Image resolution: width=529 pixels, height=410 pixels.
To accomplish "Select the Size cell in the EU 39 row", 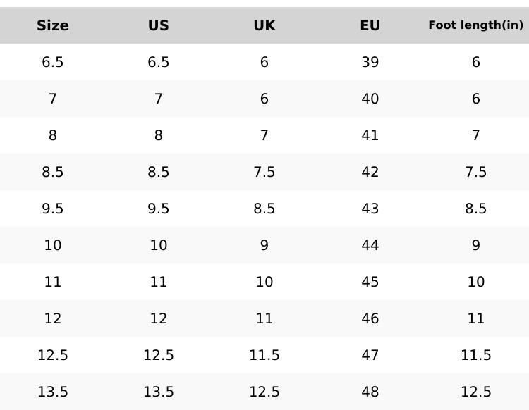I will click(53, 62).
